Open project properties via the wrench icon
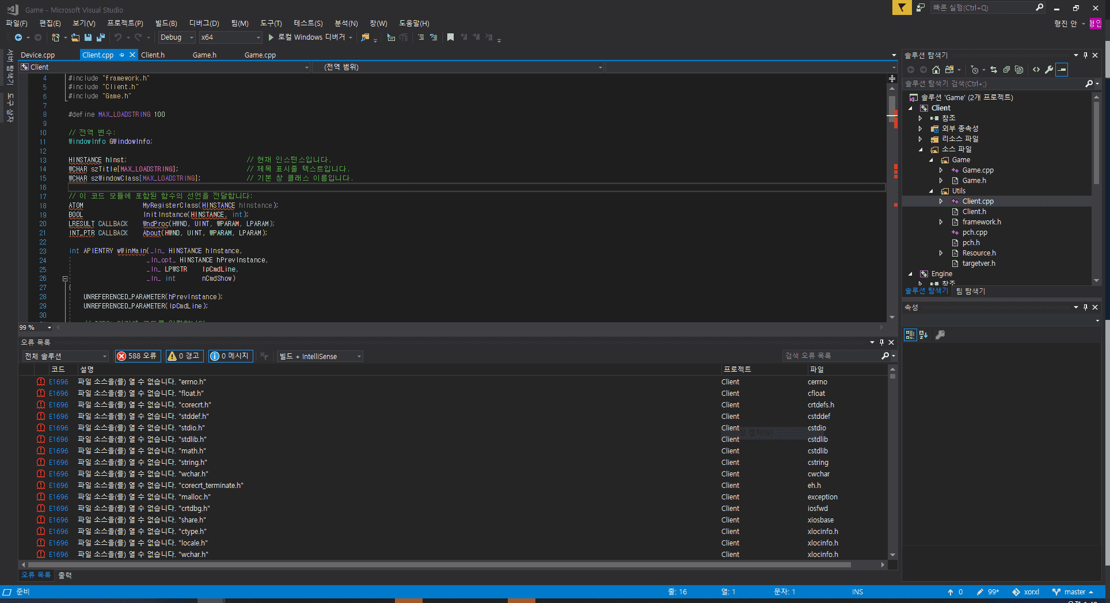The height and width of the screenshot is (603, 1110). 1049,70
